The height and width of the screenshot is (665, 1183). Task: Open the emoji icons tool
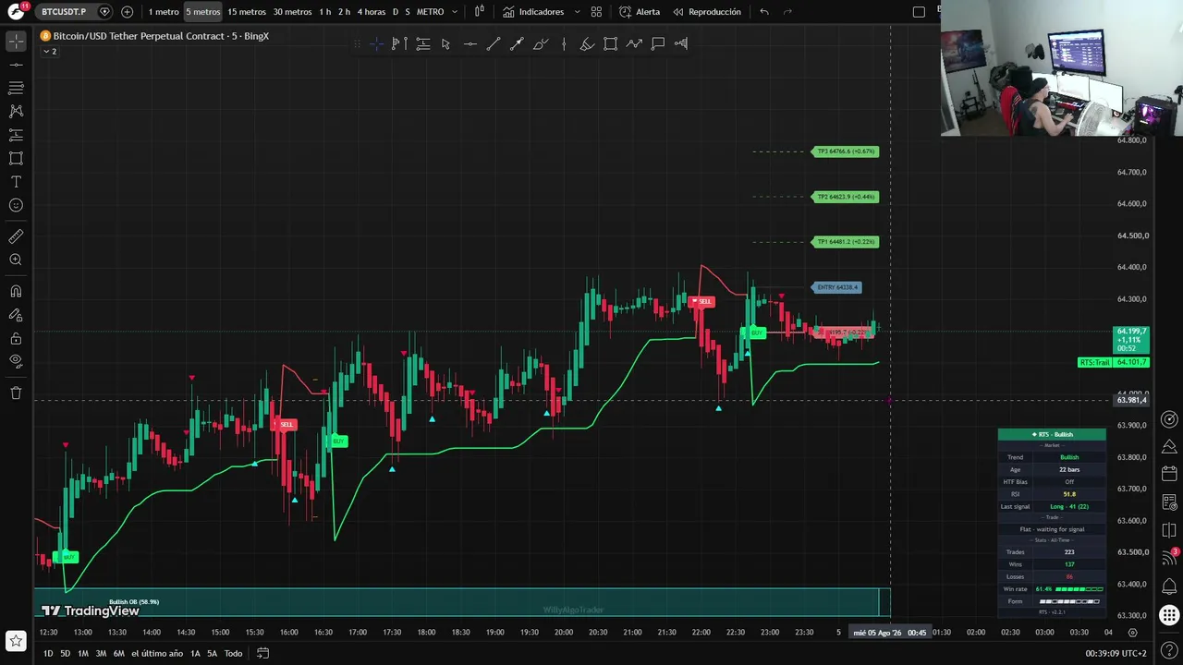pos(16,205)
